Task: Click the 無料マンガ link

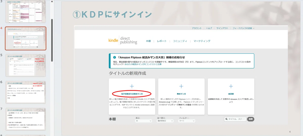Action: coord(181,94)
